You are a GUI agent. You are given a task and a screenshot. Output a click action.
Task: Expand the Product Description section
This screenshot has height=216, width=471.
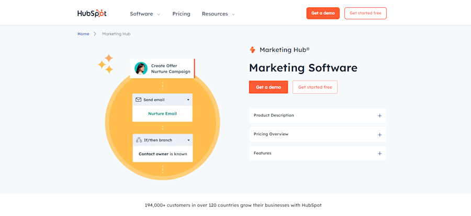point(318,115)
